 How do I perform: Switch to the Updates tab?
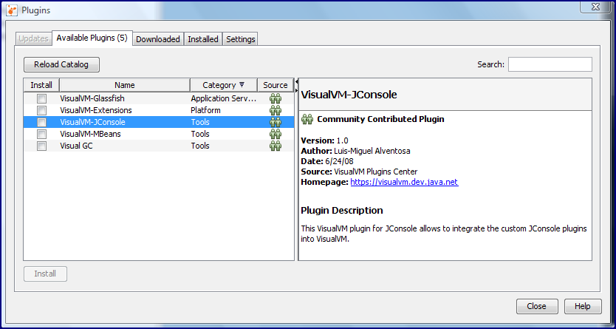pos(33,39)
